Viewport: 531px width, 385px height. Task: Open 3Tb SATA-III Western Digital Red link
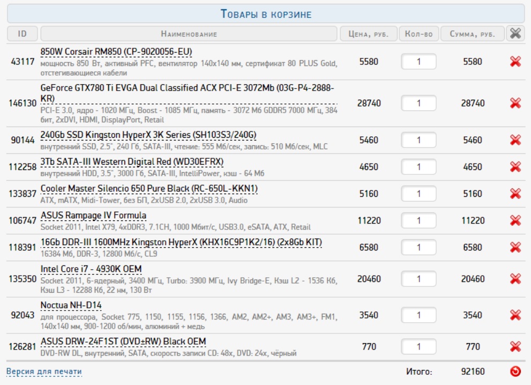(132, 161)
